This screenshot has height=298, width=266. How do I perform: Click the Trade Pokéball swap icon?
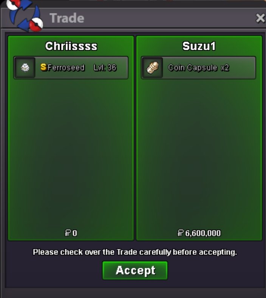[x=25, y=15]
